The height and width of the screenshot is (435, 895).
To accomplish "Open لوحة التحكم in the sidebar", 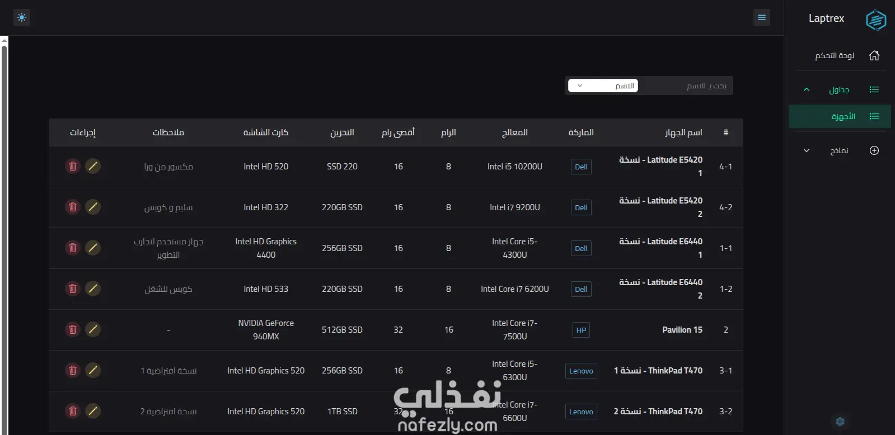I will tap(840, 55).
